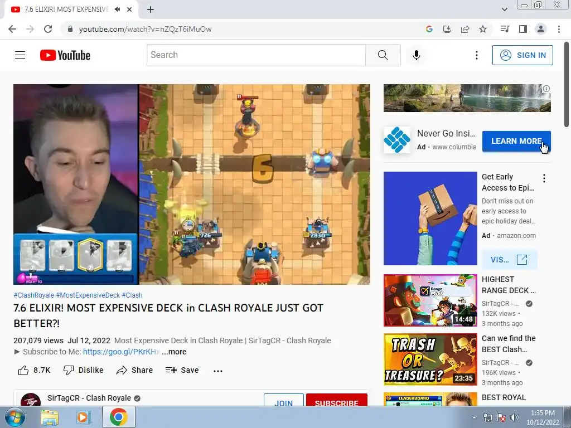Close the YouTube tab
This screenshot has width=571, height=428.
129,9
